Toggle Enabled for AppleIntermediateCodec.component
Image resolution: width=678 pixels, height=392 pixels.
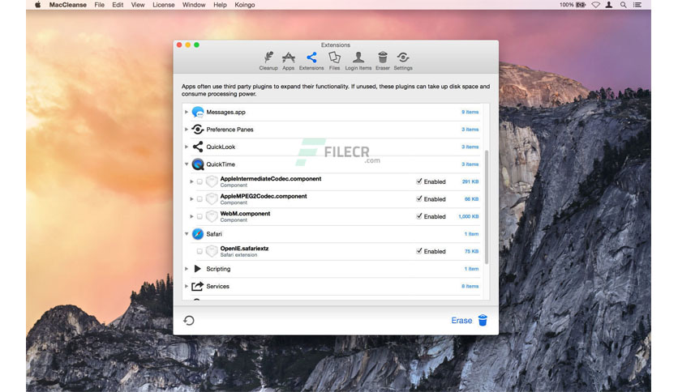[x=419, y=181]
